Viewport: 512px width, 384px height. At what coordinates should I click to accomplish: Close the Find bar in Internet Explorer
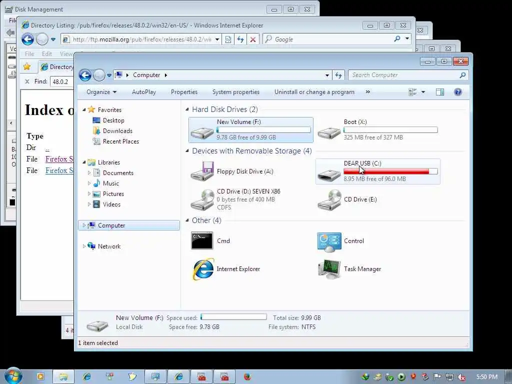(27, 81)
